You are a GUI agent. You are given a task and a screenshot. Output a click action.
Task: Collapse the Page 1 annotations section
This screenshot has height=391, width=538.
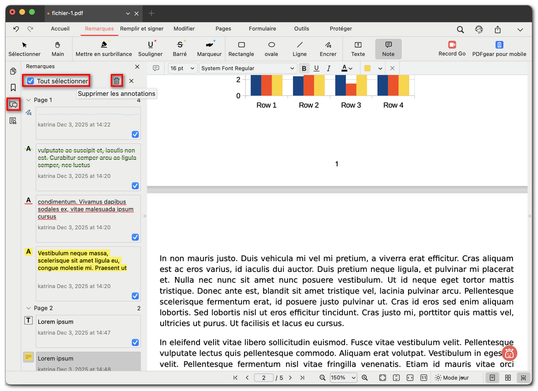[28, 99]
